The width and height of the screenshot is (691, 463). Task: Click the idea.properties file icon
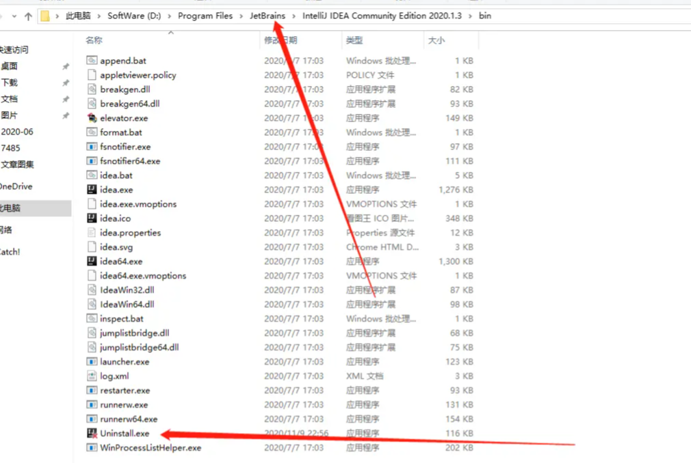point(92,233)
